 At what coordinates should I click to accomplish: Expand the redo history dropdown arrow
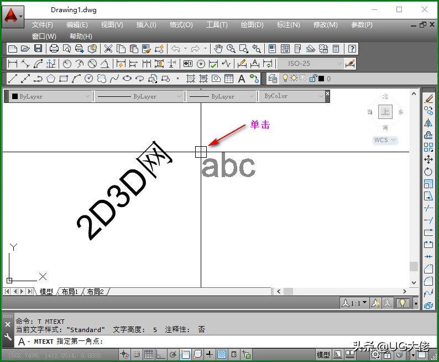[x=206, y=49]
